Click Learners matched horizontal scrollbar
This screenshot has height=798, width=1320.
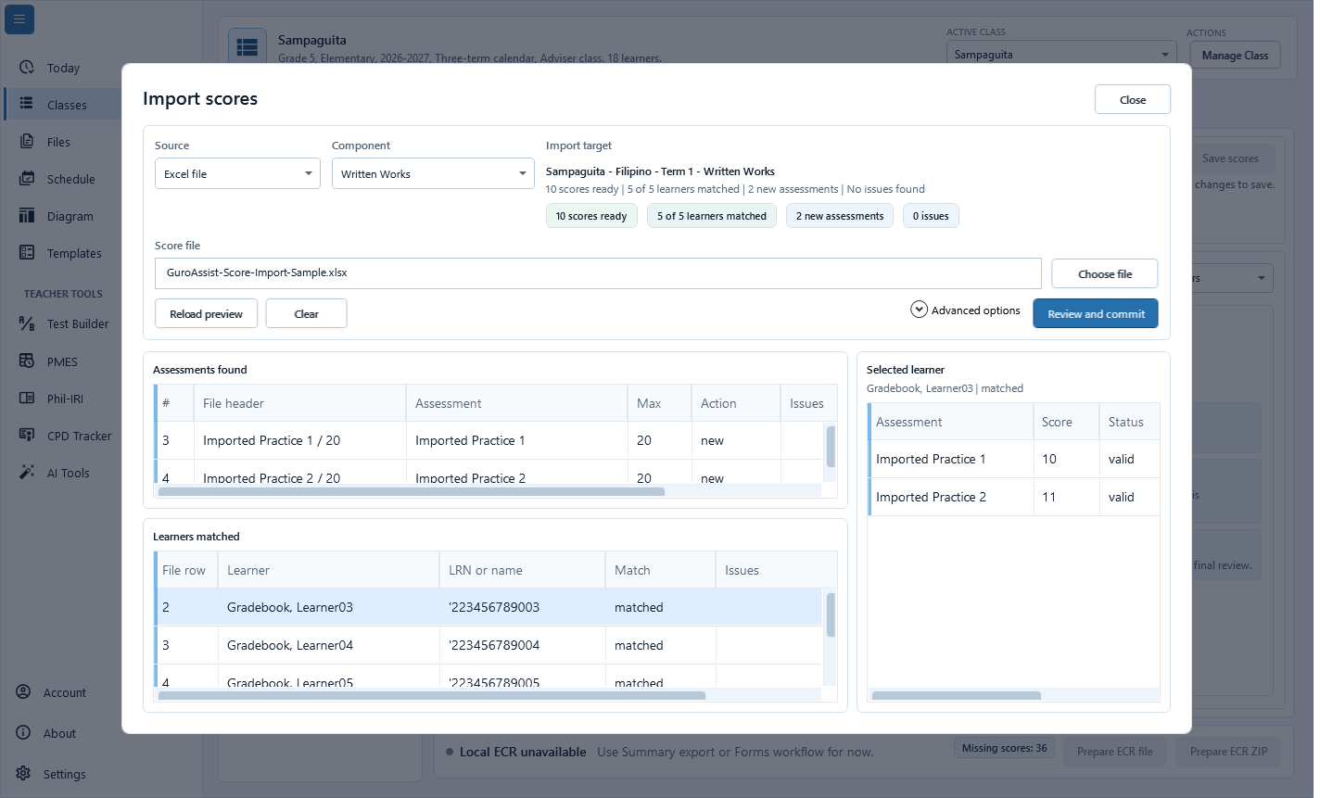point(432,695)
